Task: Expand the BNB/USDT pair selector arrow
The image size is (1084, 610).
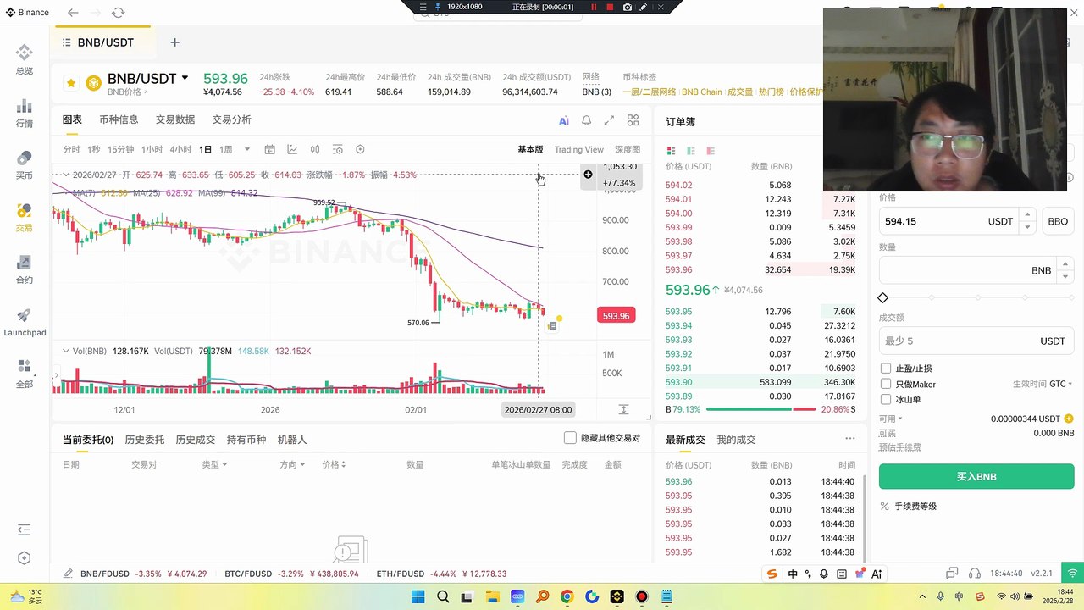Action: (185, 78)
